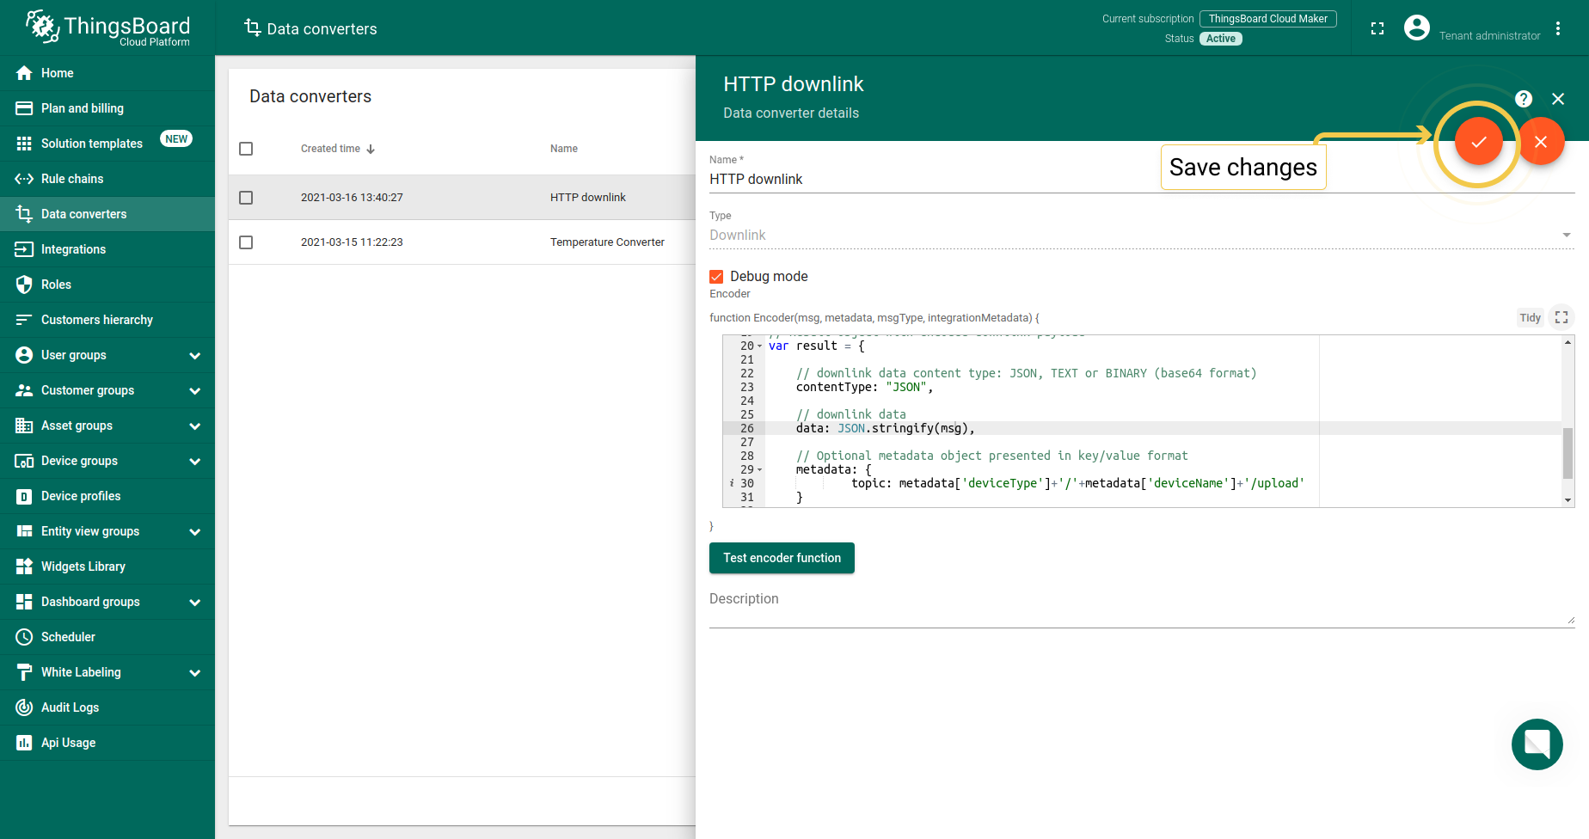Click the Device profiles icon

[24, 496]
